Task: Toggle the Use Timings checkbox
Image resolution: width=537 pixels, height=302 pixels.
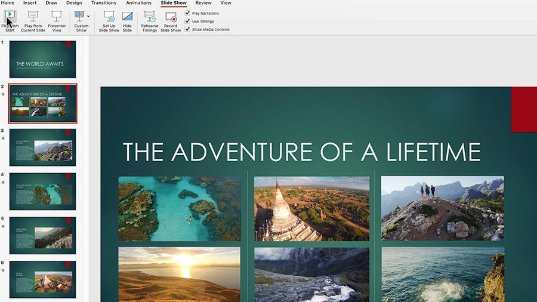Action: pyautogui.click(x=187, y=21)
